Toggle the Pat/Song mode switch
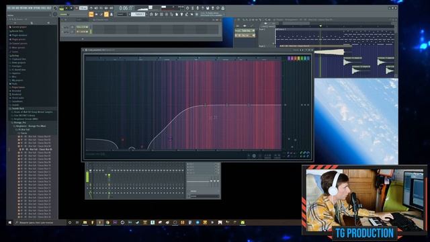 coord(61,8)
